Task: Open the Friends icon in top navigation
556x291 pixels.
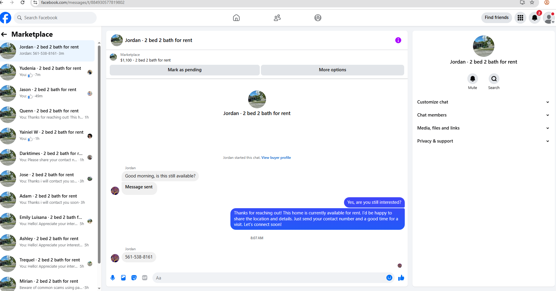Action: [277, 18]
